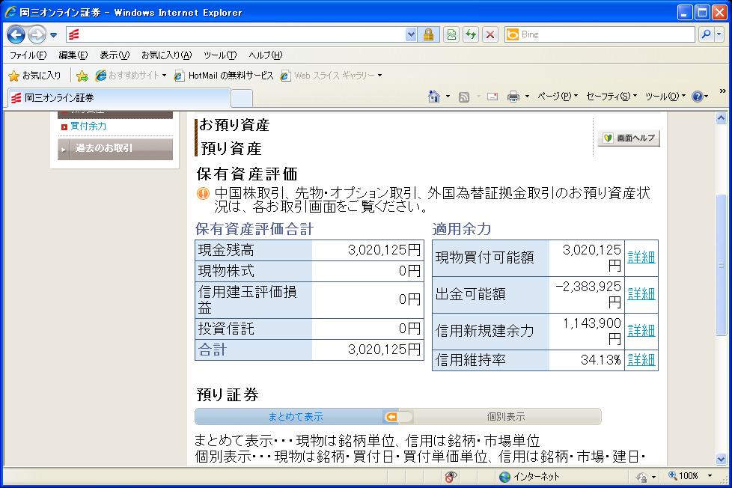
Task: Select the 個別表示 display option
Action: coord(506,417)
